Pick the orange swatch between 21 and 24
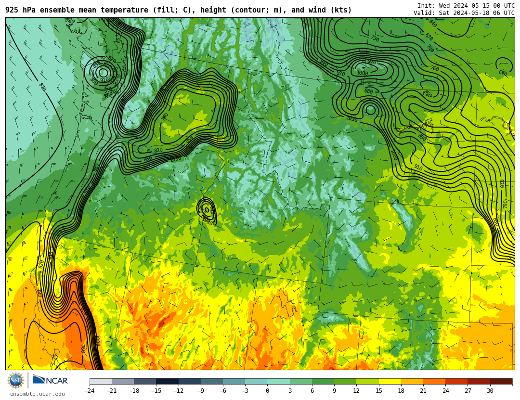520x400 pixels. tap(434, 381)
